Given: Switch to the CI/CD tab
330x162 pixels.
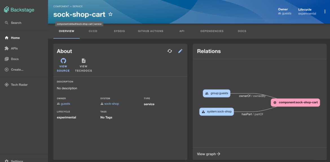Looking at the screenshot, I should click(x=93, y=31).
